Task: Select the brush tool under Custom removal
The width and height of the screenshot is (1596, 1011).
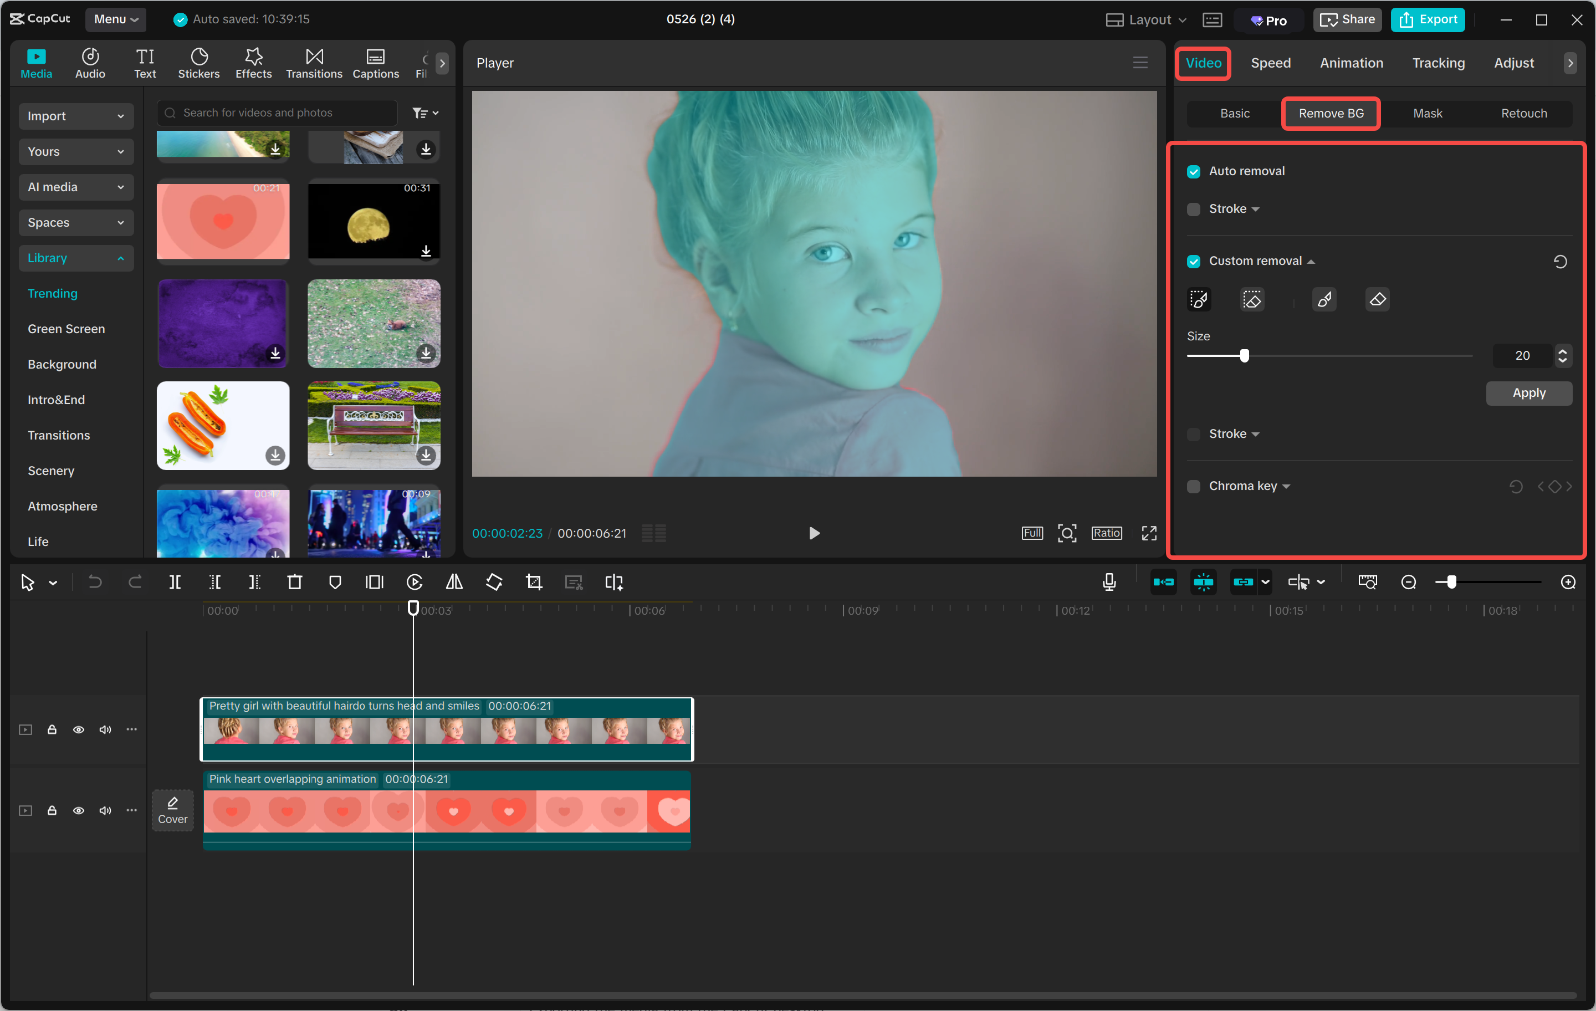Action: click(x=1324, y=299)
